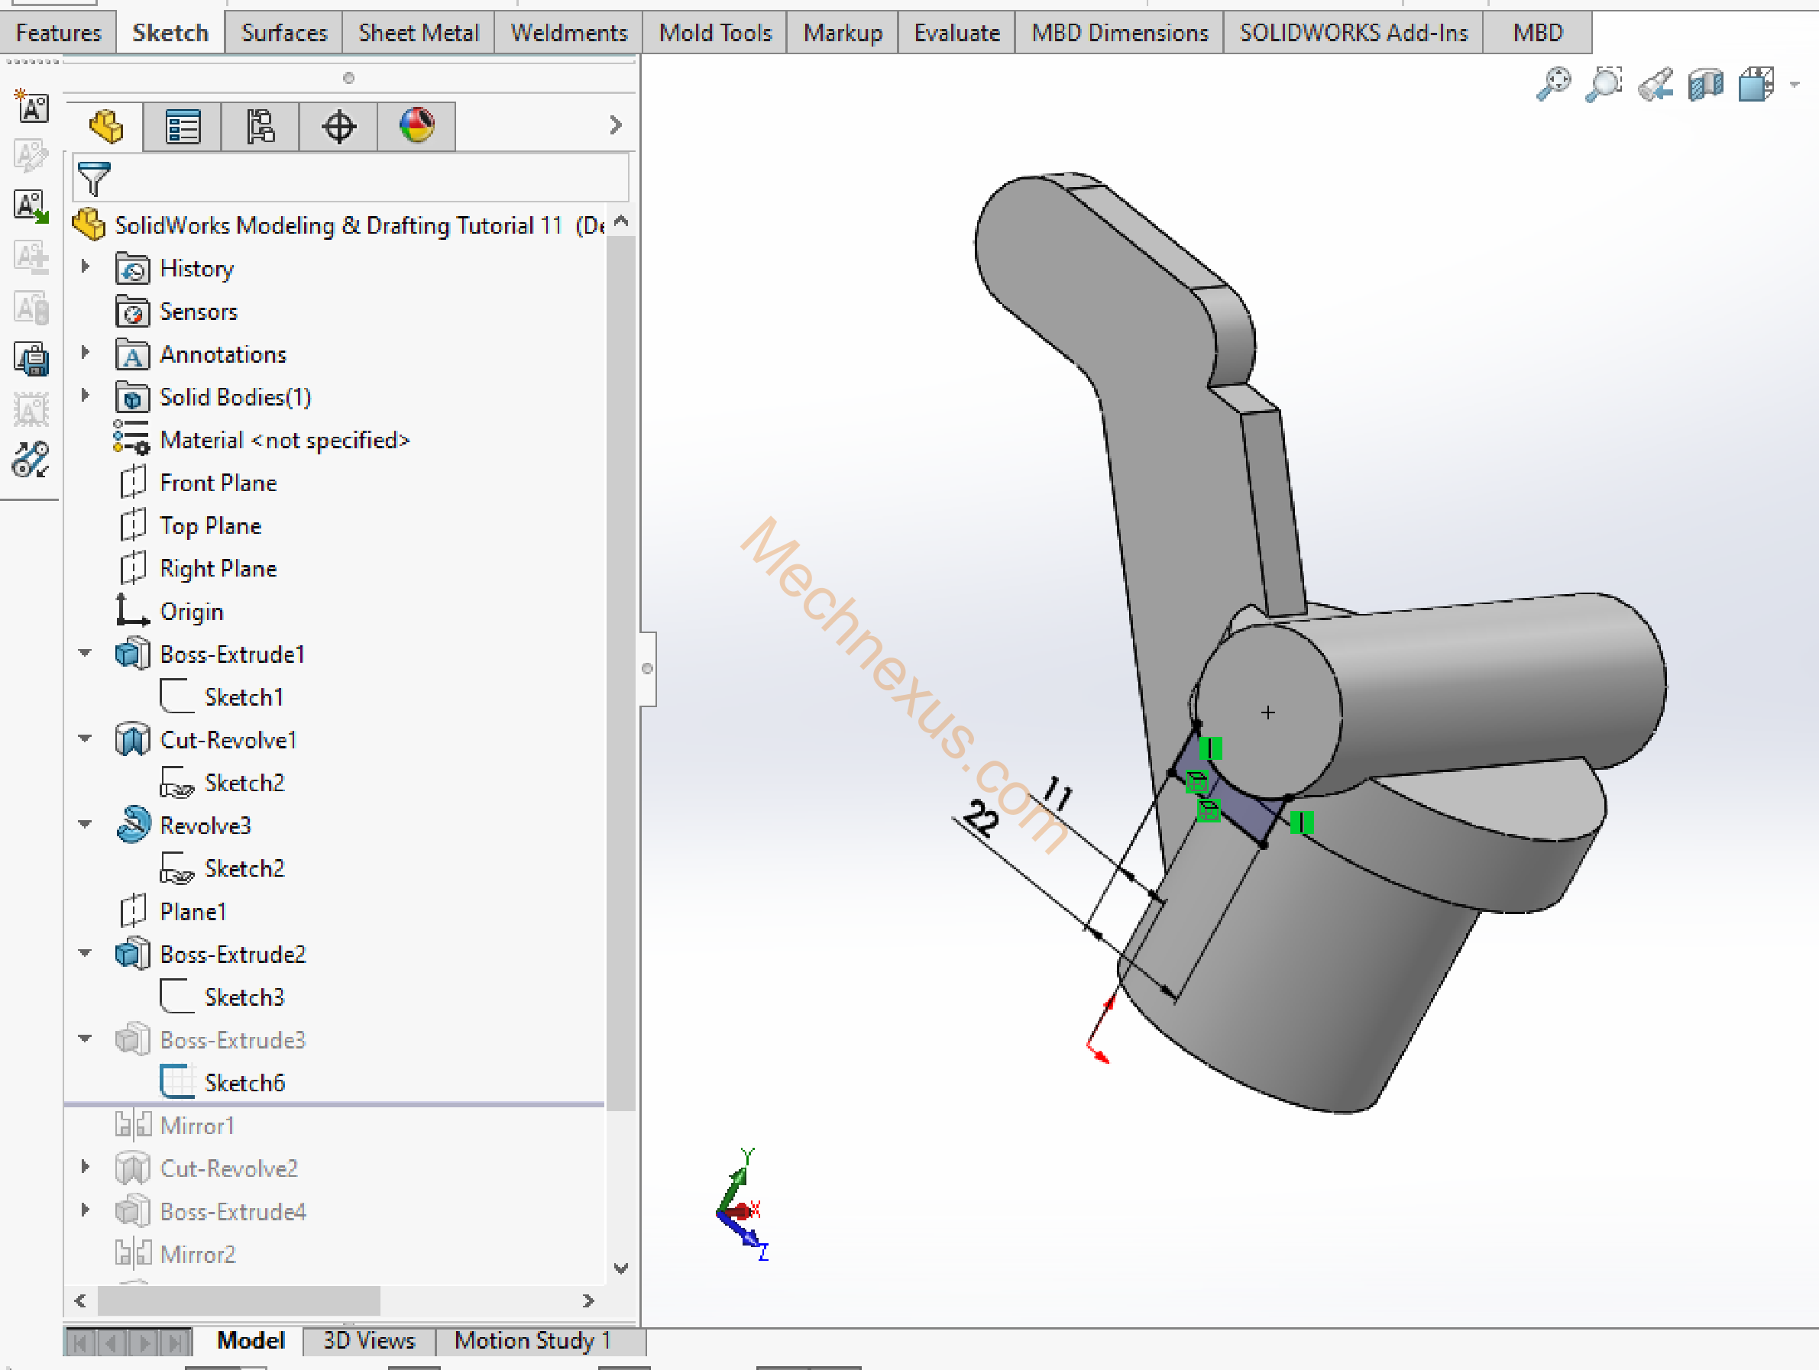This screenshot has width=1819, height=1370.
Task: Select Sketch6 in the feature tree
Action: 244,1082
